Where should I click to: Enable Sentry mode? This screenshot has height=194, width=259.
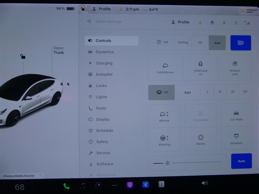(201, 139)
